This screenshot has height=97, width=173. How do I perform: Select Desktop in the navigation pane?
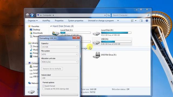pos(36,30)
